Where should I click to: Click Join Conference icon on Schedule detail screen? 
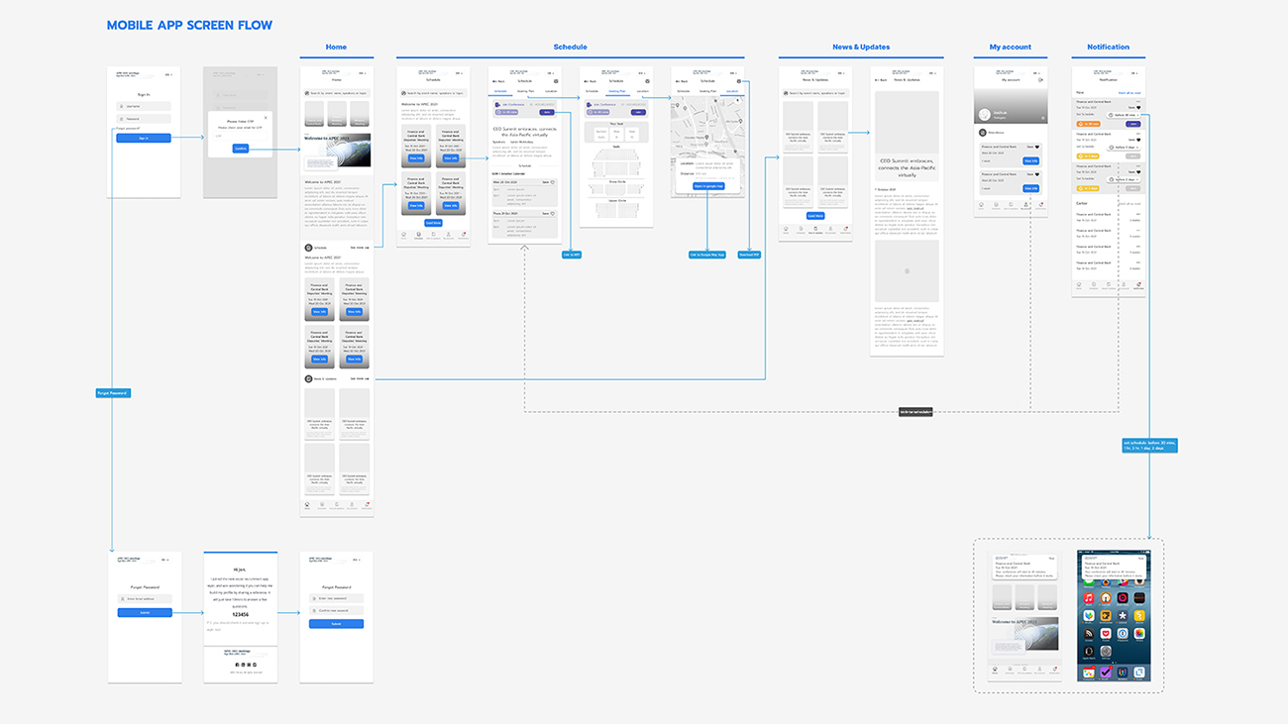496,103
